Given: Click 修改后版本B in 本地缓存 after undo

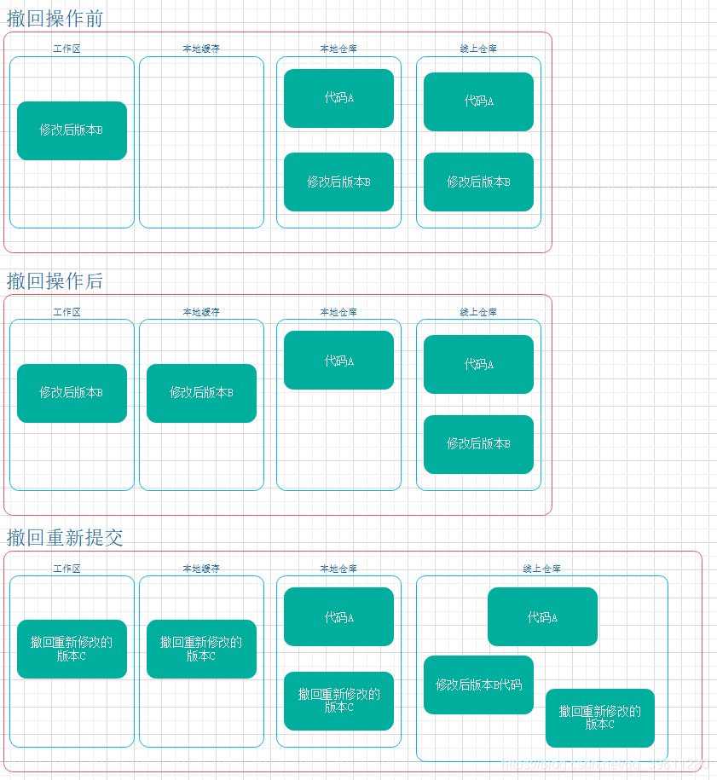Looking at the screenshot, I should pos(201,393).
